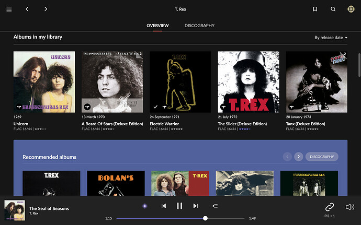The width and height of the screenshot is (361, 225).
Task: Open search with the magnifier icon
Action: [333, 9]
